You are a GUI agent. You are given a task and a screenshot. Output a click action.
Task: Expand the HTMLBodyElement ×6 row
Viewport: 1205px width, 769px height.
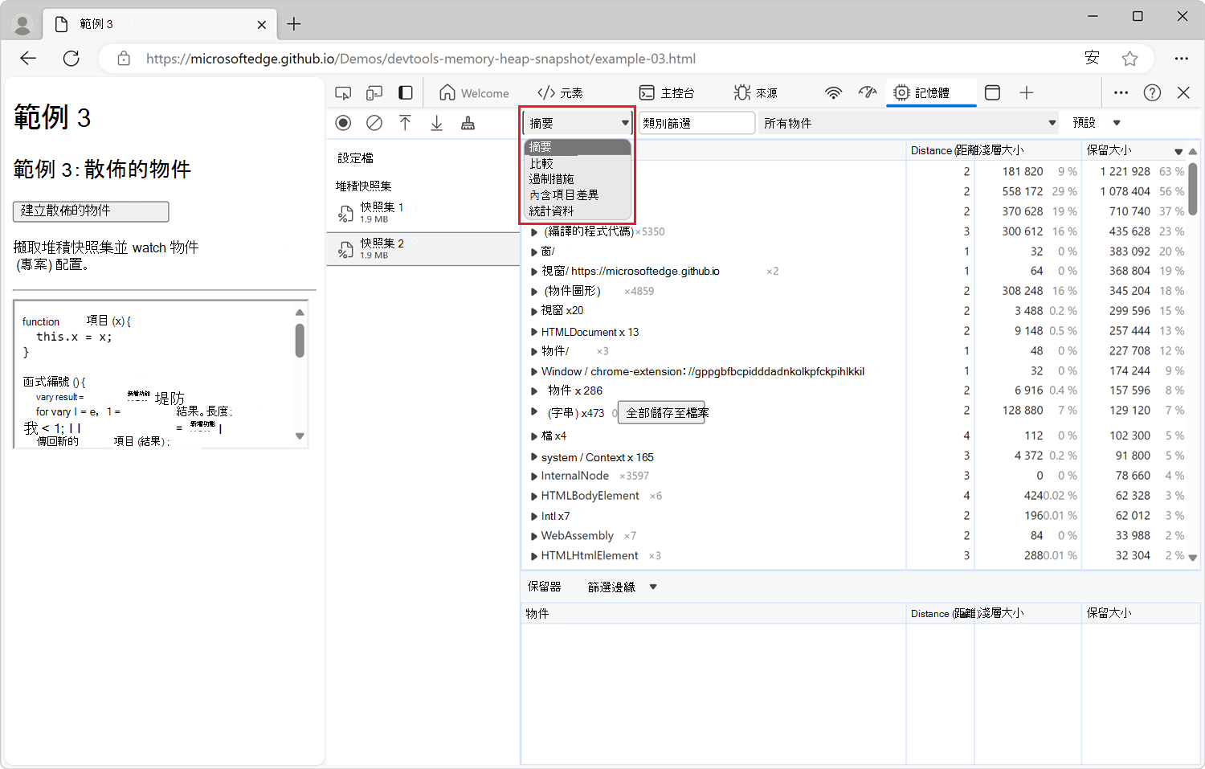coord(534,497)
